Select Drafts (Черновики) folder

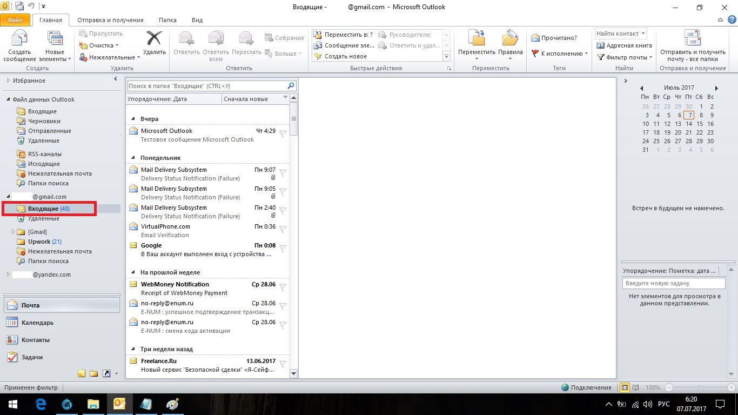click(44, 121)
